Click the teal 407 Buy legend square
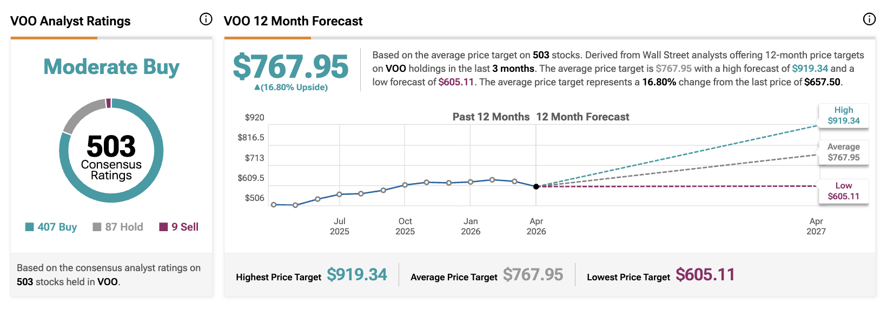 [x=30, y=227]
